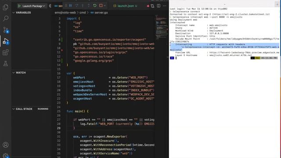Click the editor minimap
Viewport: 281px width, 158px height.
161,27
